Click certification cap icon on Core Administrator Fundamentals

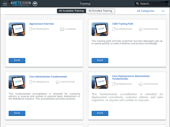58,82
